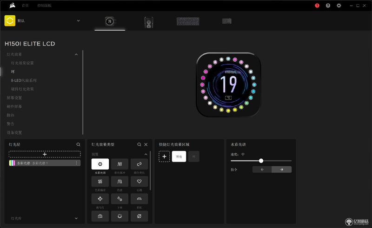The width and height of the screenshot is (372, 228).
Task: Expand the 灯光库 section
Action: coord(76,218)
